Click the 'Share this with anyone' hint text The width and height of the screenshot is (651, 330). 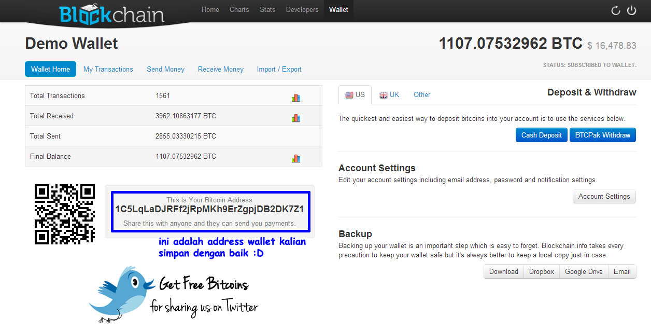tap(209, 224)
